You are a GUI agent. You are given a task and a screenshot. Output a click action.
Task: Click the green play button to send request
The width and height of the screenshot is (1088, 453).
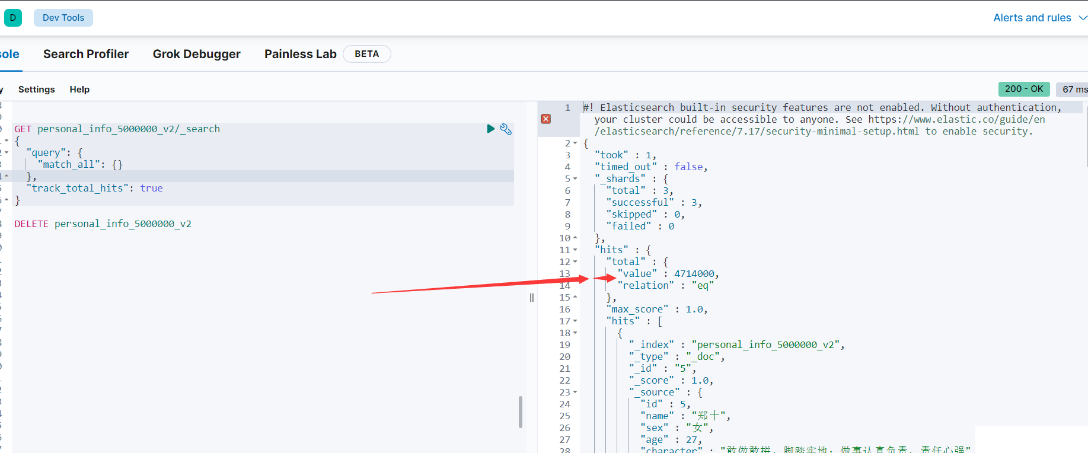[490, 129]
